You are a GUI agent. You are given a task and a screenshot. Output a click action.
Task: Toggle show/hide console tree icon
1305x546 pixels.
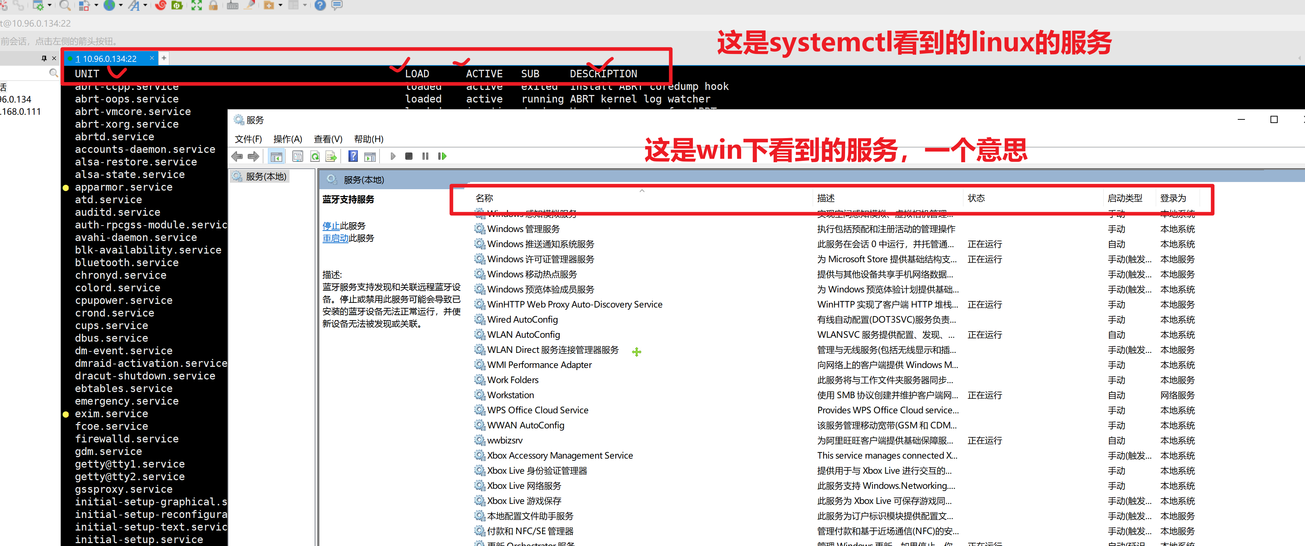(276, 156)
